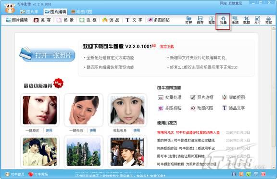Screen dimensions: 277x179
Task: Select the girl in black hat thumbnail
Action: [127, 152]
